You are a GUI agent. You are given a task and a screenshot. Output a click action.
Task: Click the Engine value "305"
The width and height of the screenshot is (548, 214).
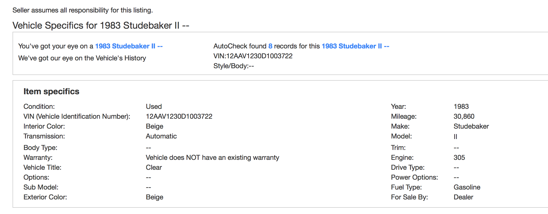pos(459,158)
